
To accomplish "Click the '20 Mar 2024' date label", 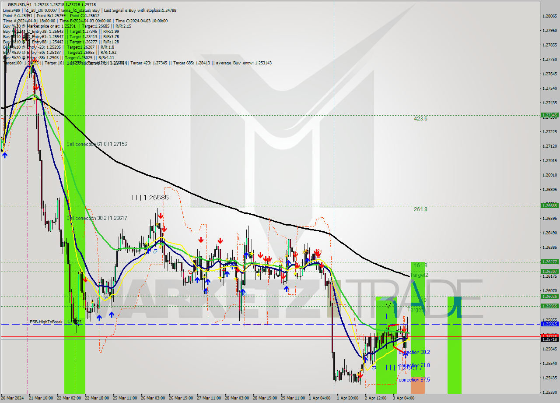I will (11, 398).
